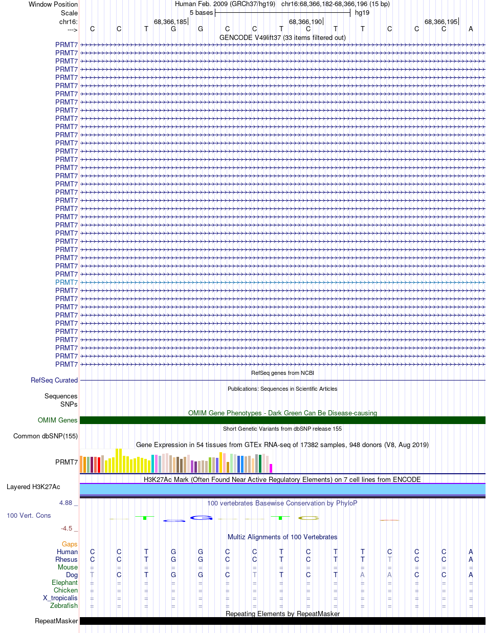The height and width of the screenshot is (633, 486).
Task: Click the 5 bases scale bar
Action: click(x=282, y=13)
